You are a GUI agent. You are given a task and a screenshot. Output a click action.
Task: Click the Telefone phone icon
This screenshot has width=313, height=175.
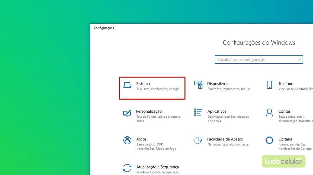(269, 85)
